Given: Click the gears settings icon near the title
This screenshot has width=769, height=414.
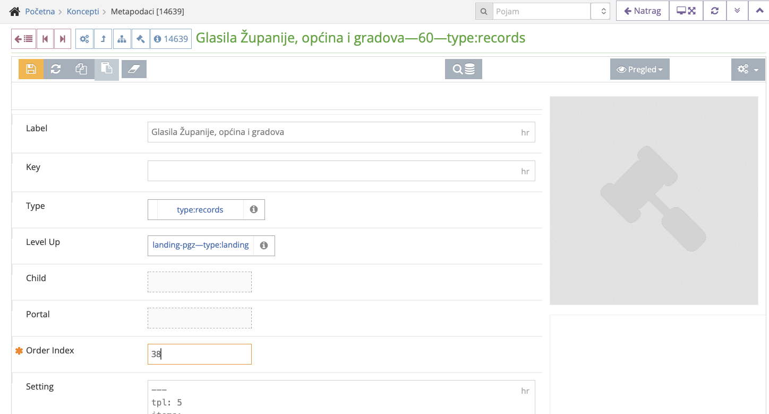Looking at the screenshot, I should tap(84, 38).
